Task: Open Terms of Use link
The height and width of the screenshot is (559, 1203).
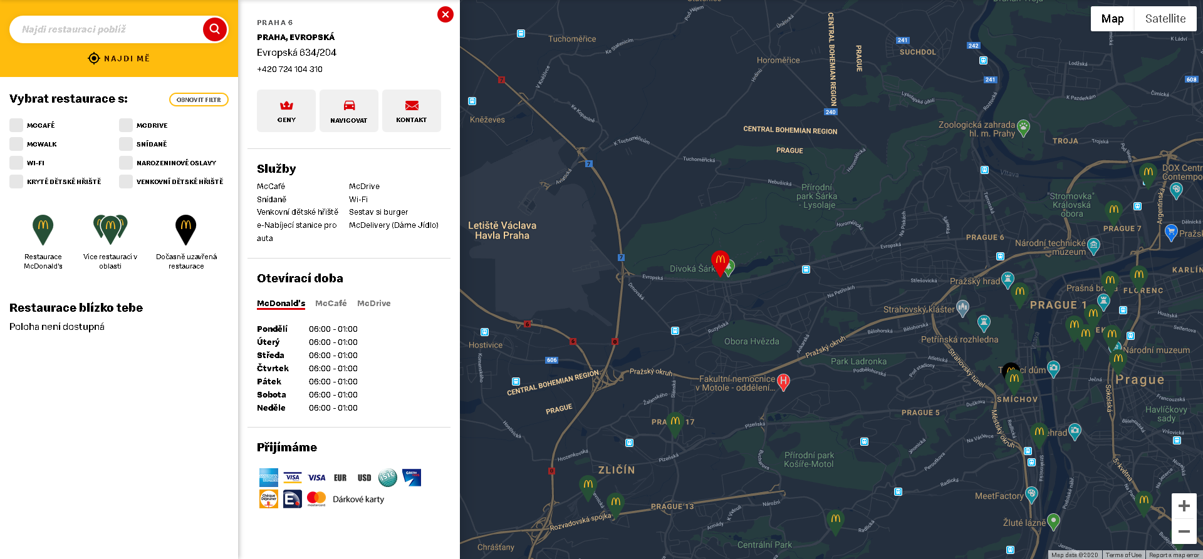Action: pyautogui.click(x=1123, y=555)
